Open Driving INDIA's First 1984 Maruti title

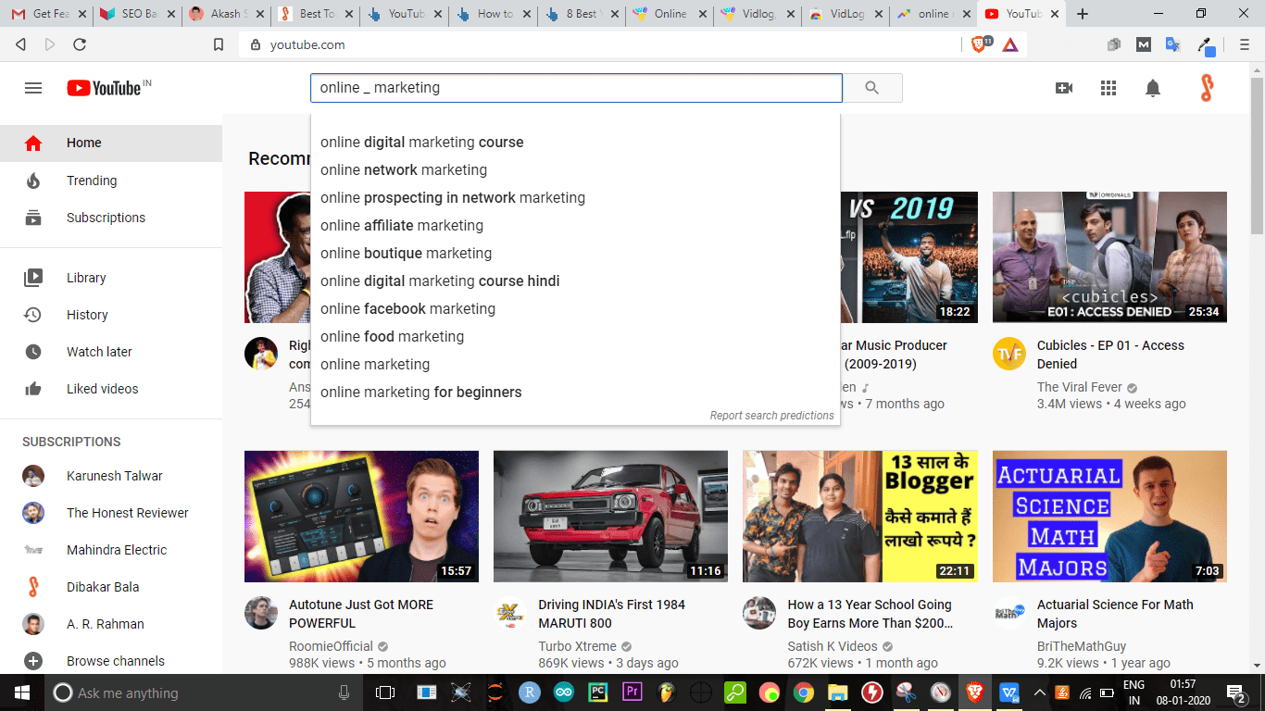point(611,614)
